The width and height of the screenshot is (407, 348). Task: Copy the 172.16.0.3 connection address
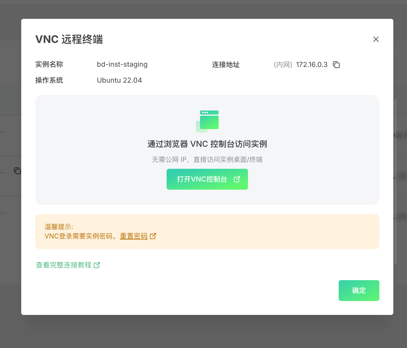click(x=336, y=65)
